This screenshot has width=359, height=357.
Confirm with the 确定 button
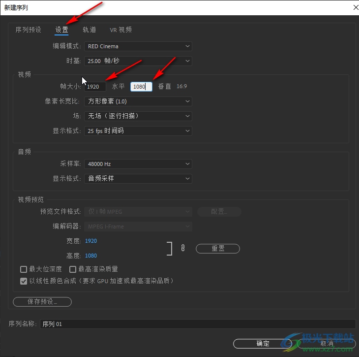(x=263, y=344)
